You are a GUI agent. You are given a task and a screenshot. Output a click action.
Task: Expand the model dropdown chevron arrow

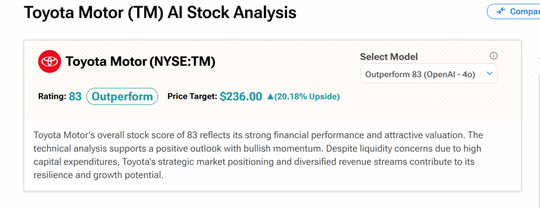click(x=490, y=74)
